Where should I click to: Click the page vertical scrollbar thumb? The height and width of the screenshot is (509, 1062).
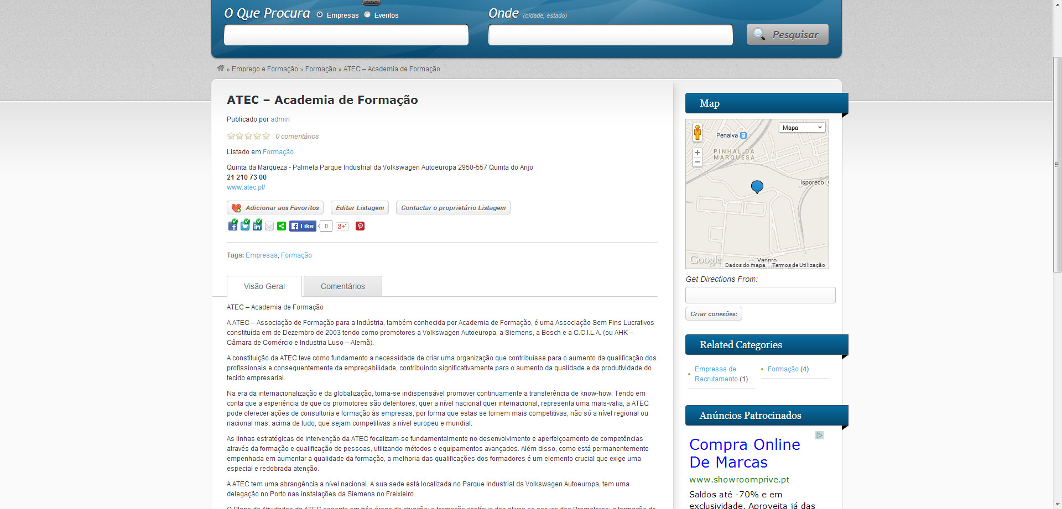(1057, 164)
